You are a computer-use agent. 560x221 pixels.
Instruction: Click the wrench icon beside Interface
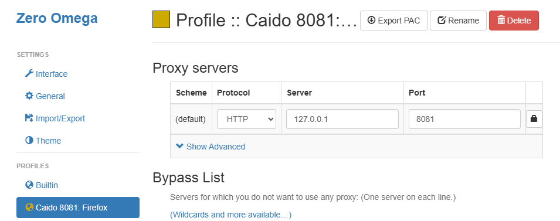pos(29,73)
